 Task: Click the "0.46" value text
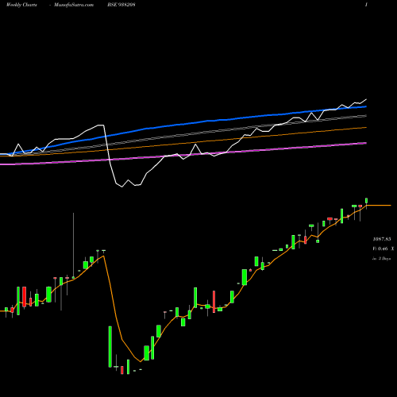click(x=383, y=249)
